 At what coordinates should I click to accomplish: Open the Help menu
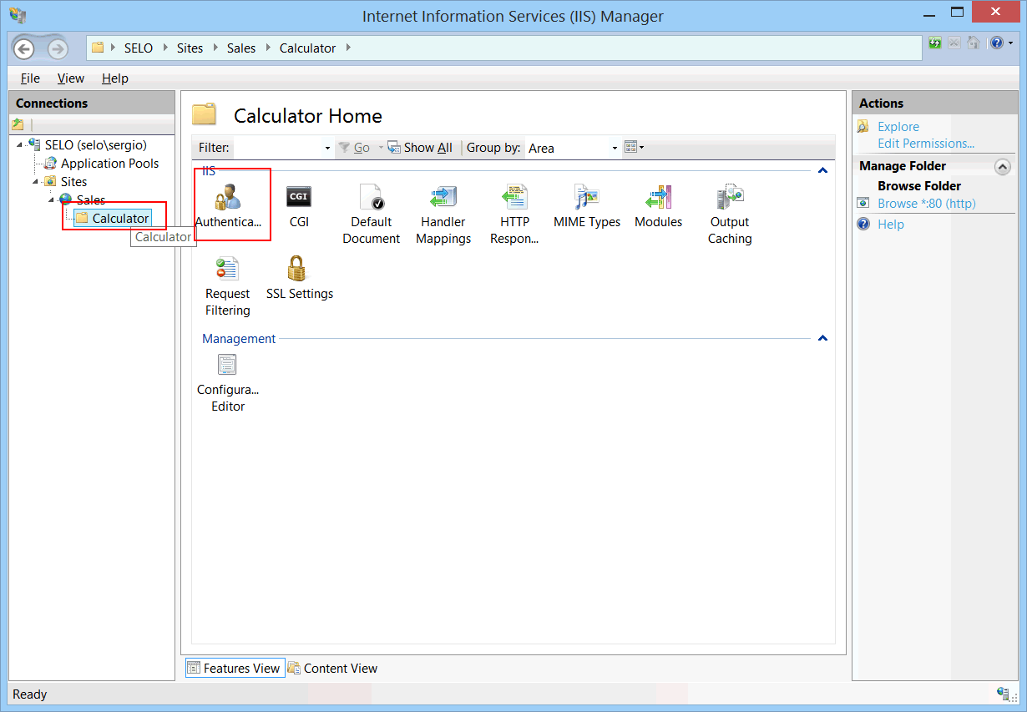click(x=115, y=78)
